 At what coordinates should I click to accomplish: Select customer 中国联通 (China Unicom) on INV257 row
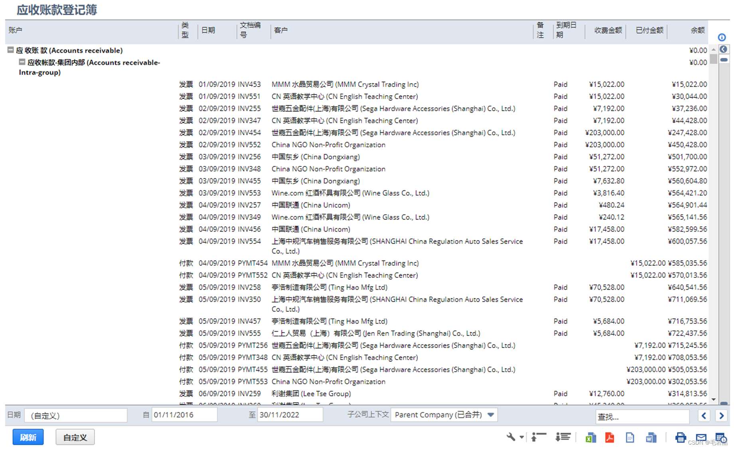click(x=311, y=205)
